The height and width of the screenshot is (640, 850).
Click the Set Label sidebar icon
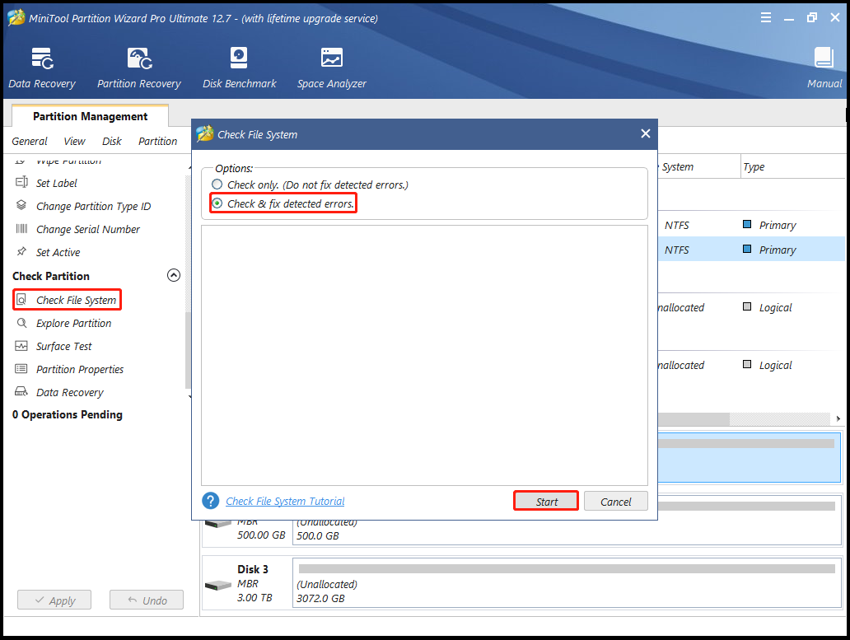coord(21,182)
